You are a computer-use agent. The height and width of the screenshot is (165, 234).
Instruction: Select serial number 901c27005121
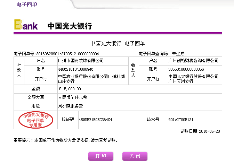tap(181, 120)
